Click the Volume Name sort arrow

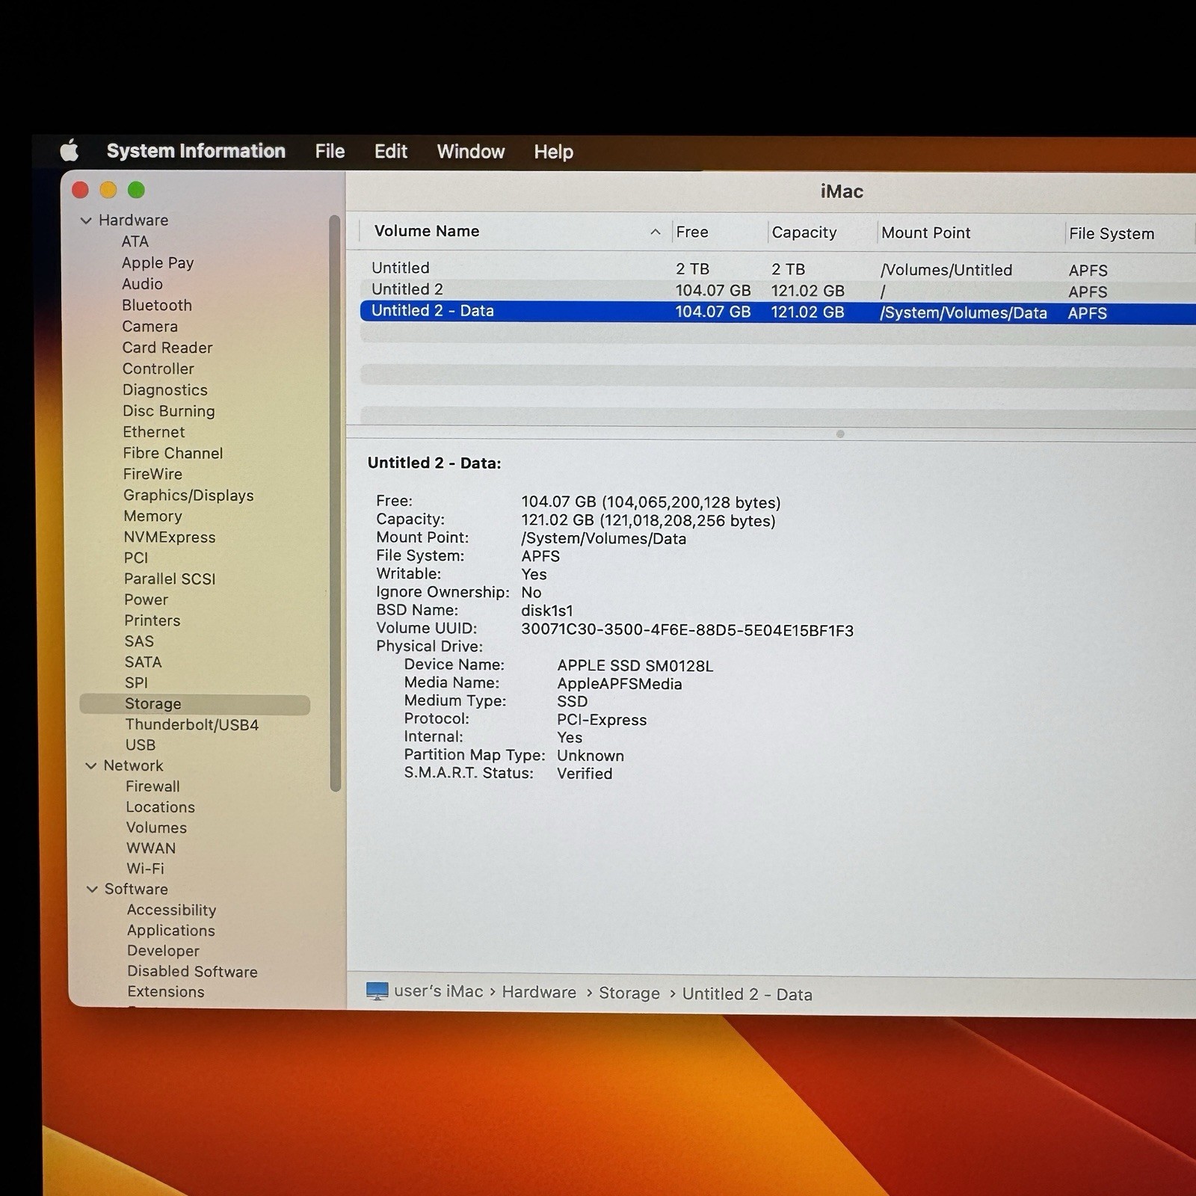tap(655, 232)
